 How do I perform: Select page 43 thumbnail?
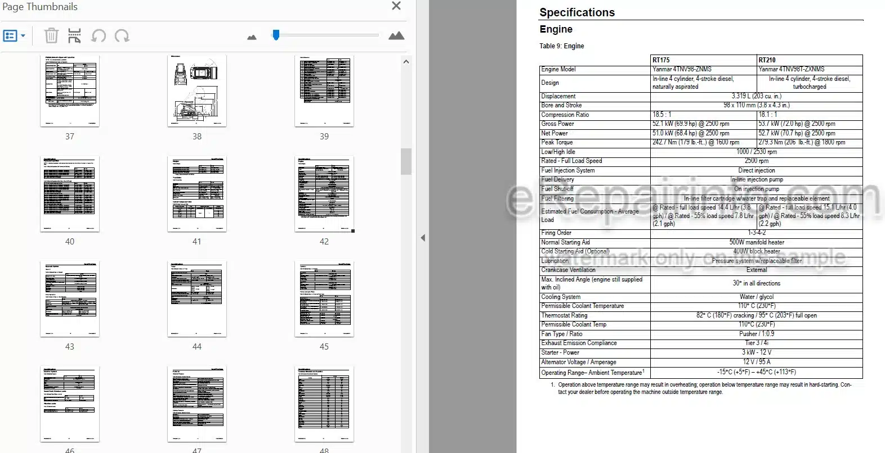coord(70,299)
